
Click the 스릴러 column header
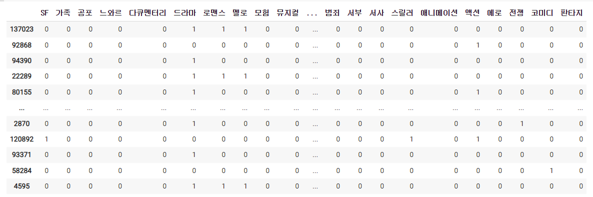402,13
